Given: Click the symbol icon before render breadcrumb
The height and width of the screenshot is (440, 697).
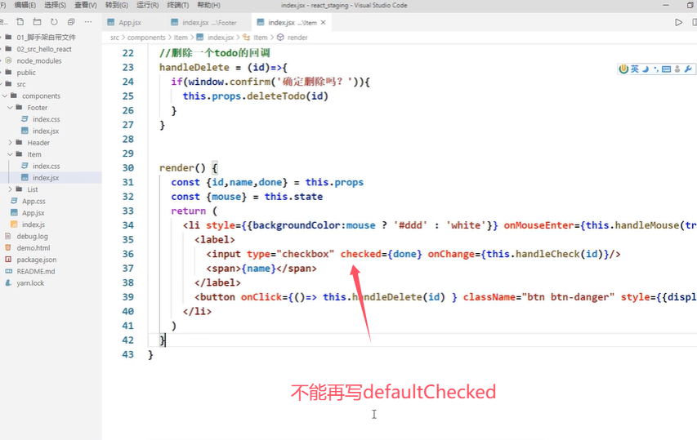Looking at the screenshot, I should 280,38.
